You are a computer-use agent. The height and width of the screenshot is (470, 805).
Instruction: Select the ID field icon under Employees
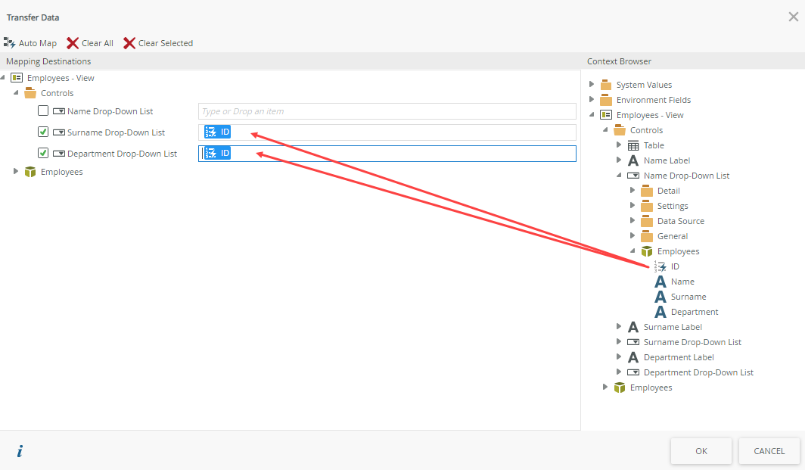(660, 266)
